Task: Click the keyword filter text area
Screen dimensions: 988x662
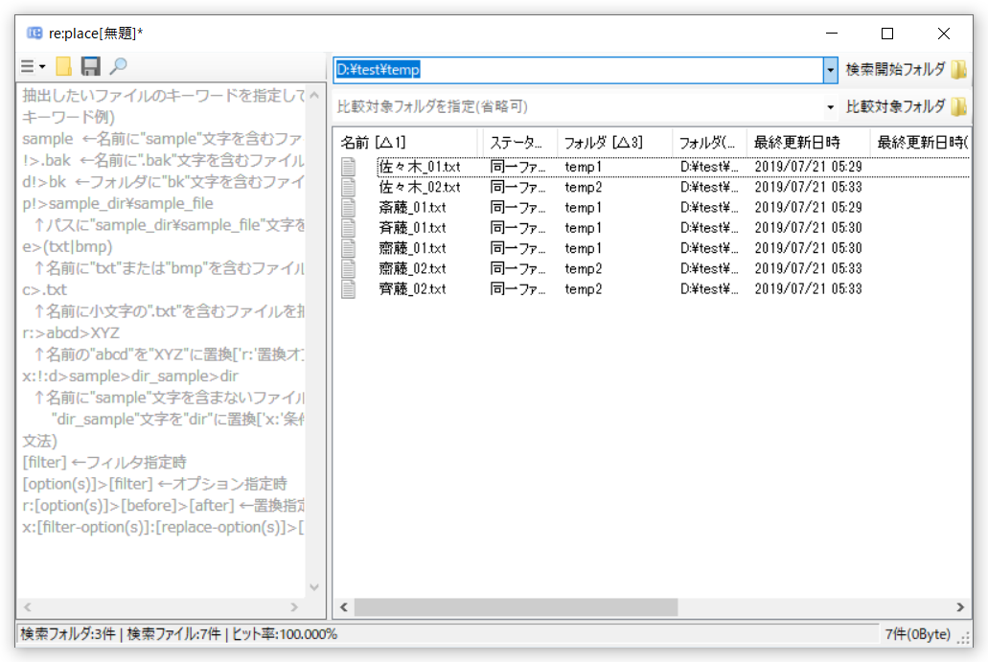Action: (161, 340)
